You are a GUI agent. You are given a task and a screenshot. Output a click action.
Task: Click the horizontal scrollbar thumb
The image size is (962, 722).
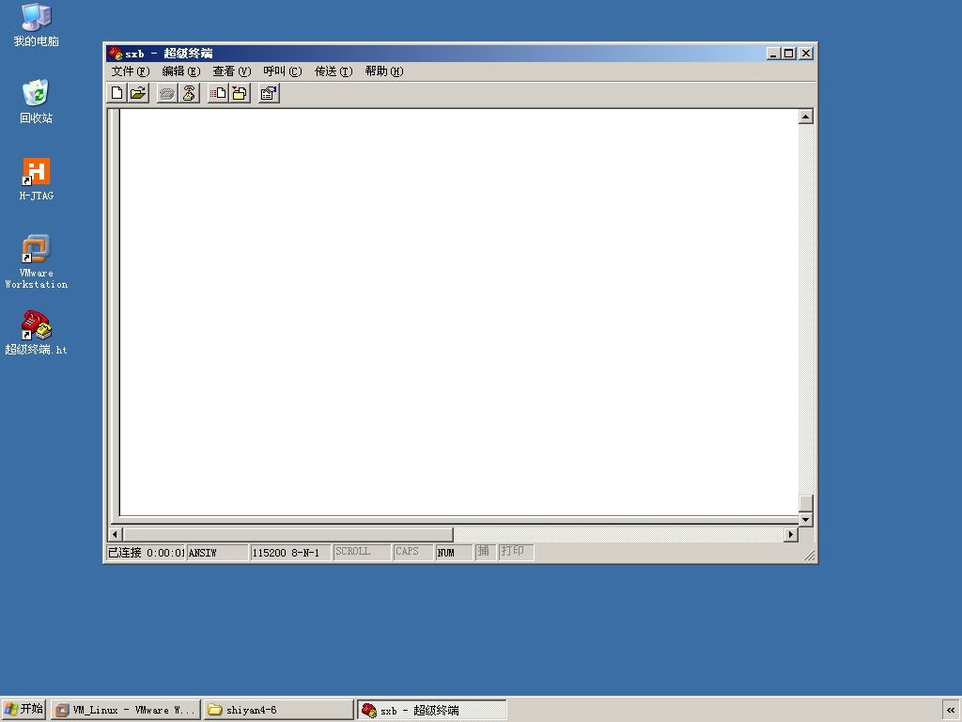287,534
